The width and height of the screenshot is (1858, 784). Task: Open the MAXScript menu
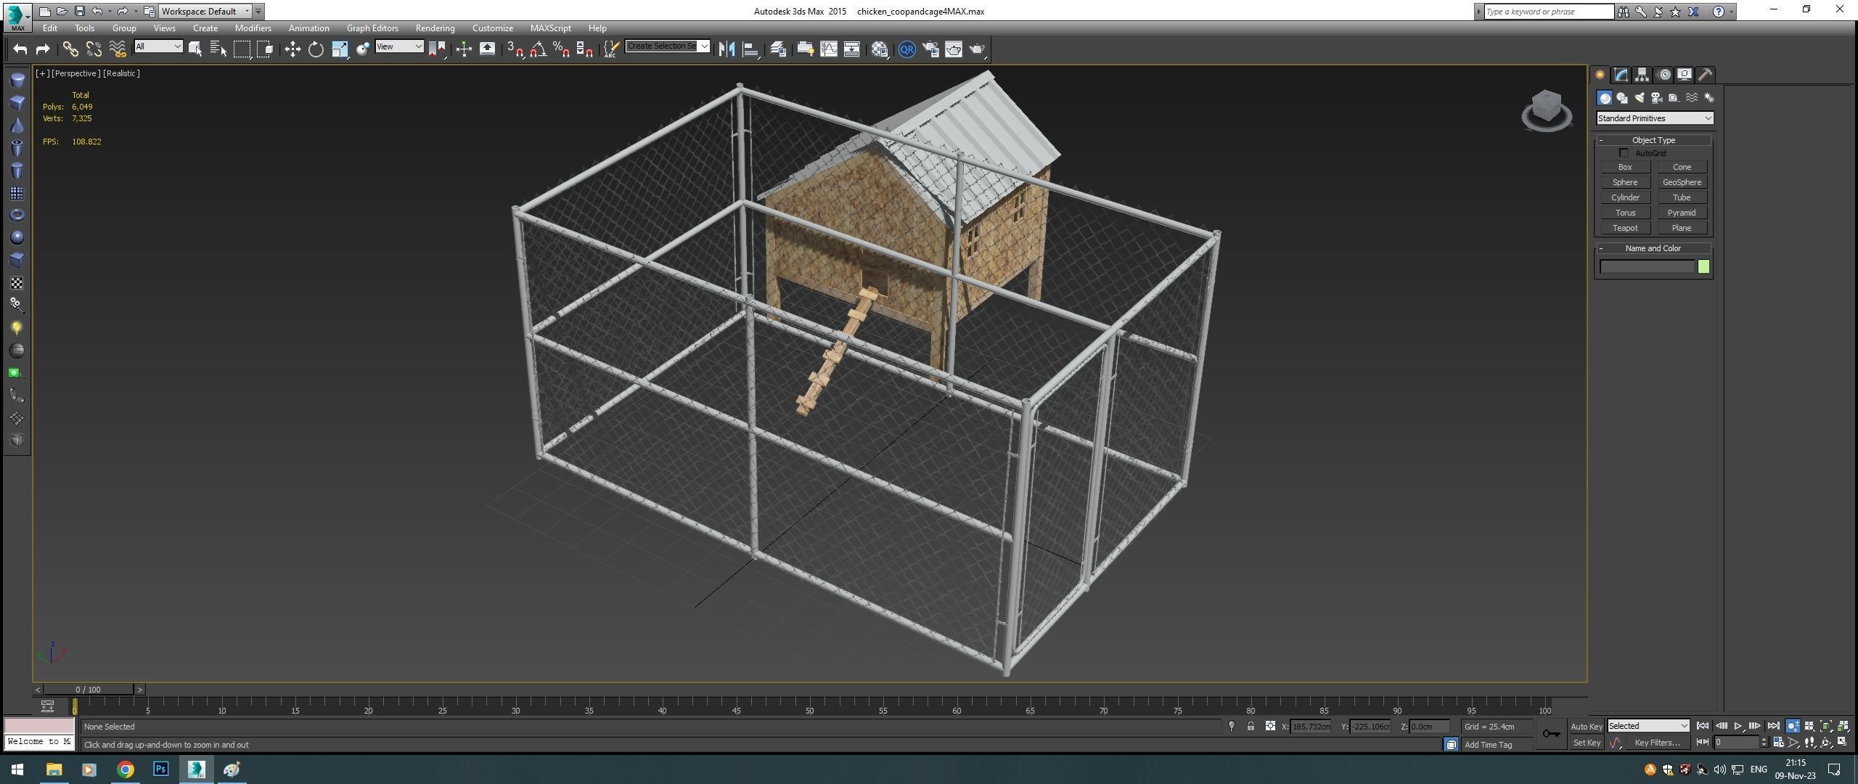(550, 28)
